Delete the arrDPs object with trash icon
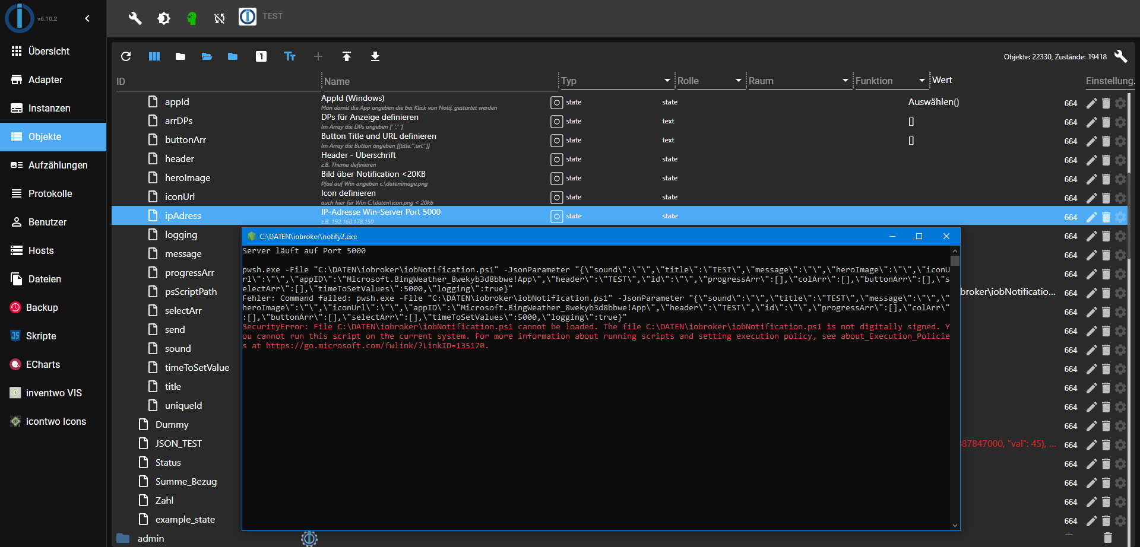 click(x=1106, y=122)
